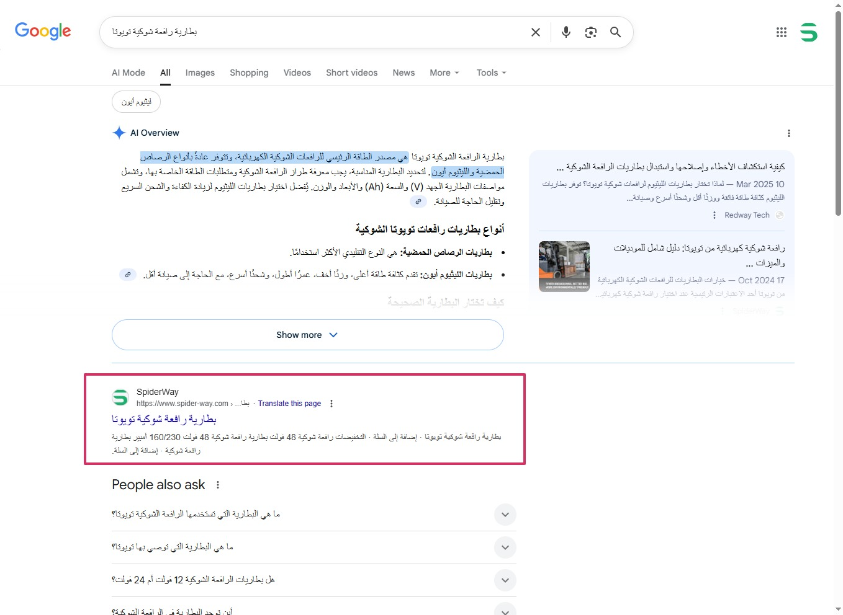The height and width of the screenshot is (615, 843).
Task: Click the magnifying glass search icon
Action: (615, 32)
